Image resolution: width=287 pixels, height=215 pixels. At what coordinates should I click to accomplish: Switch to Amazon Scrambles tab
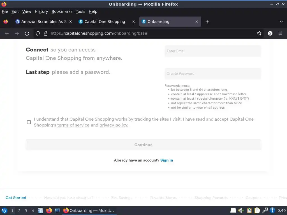click(x=44, y=22)
